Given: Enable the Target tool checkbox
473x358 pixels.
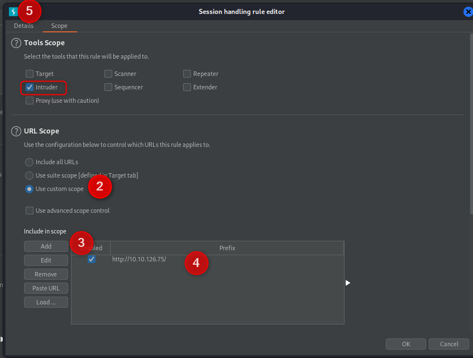Looking at the screenshot, I should [x=30, y=74].
